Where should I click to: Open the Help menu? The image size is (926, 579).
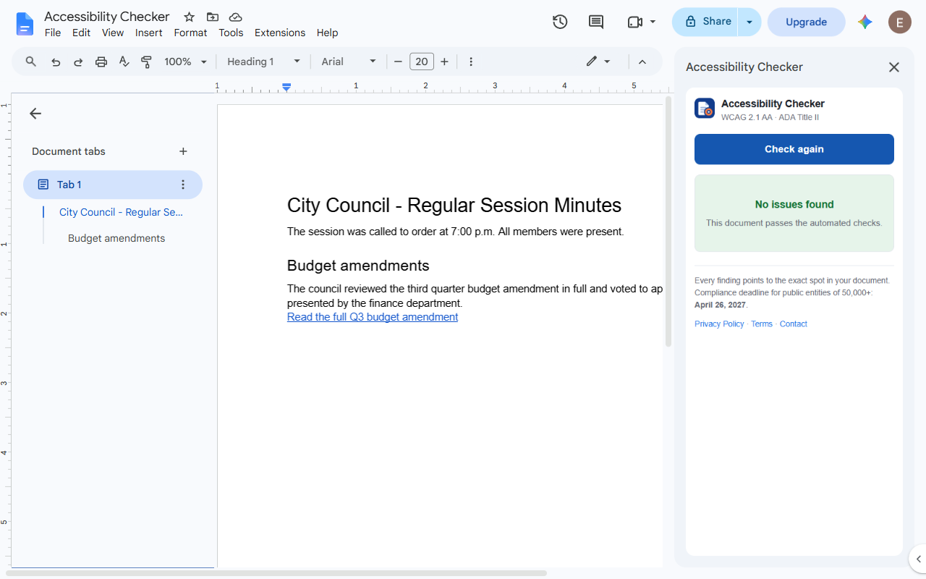point(327,33)
